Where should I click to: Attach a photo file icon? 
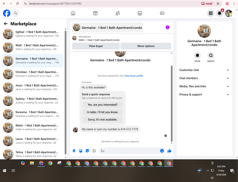[x=80, y=151]
